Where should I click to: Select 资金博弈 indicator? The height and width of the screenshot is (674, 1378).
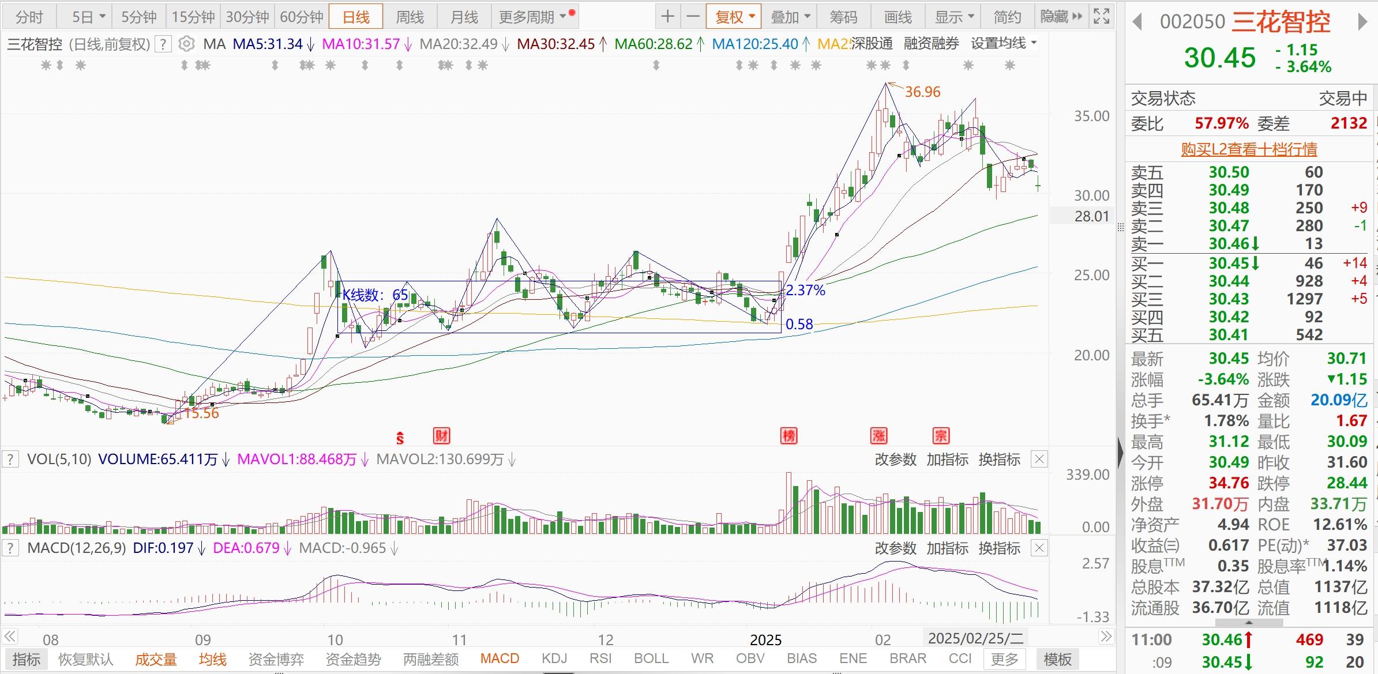coord(276,659)
